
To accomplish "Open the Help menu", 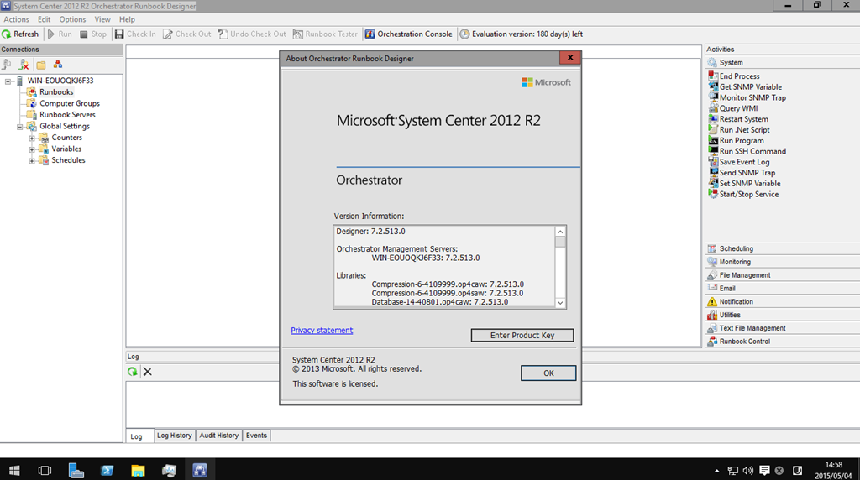I will (x=127, y=19).
